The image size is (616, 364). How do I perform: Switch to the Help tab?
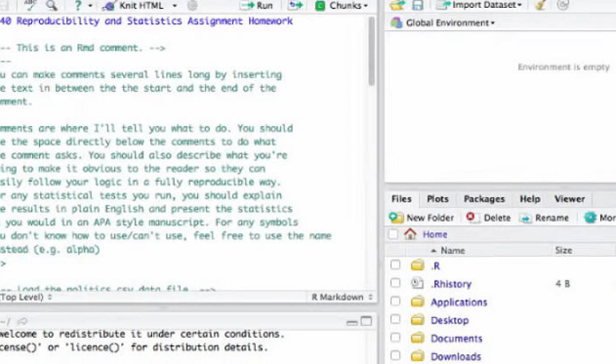(529, 199)
